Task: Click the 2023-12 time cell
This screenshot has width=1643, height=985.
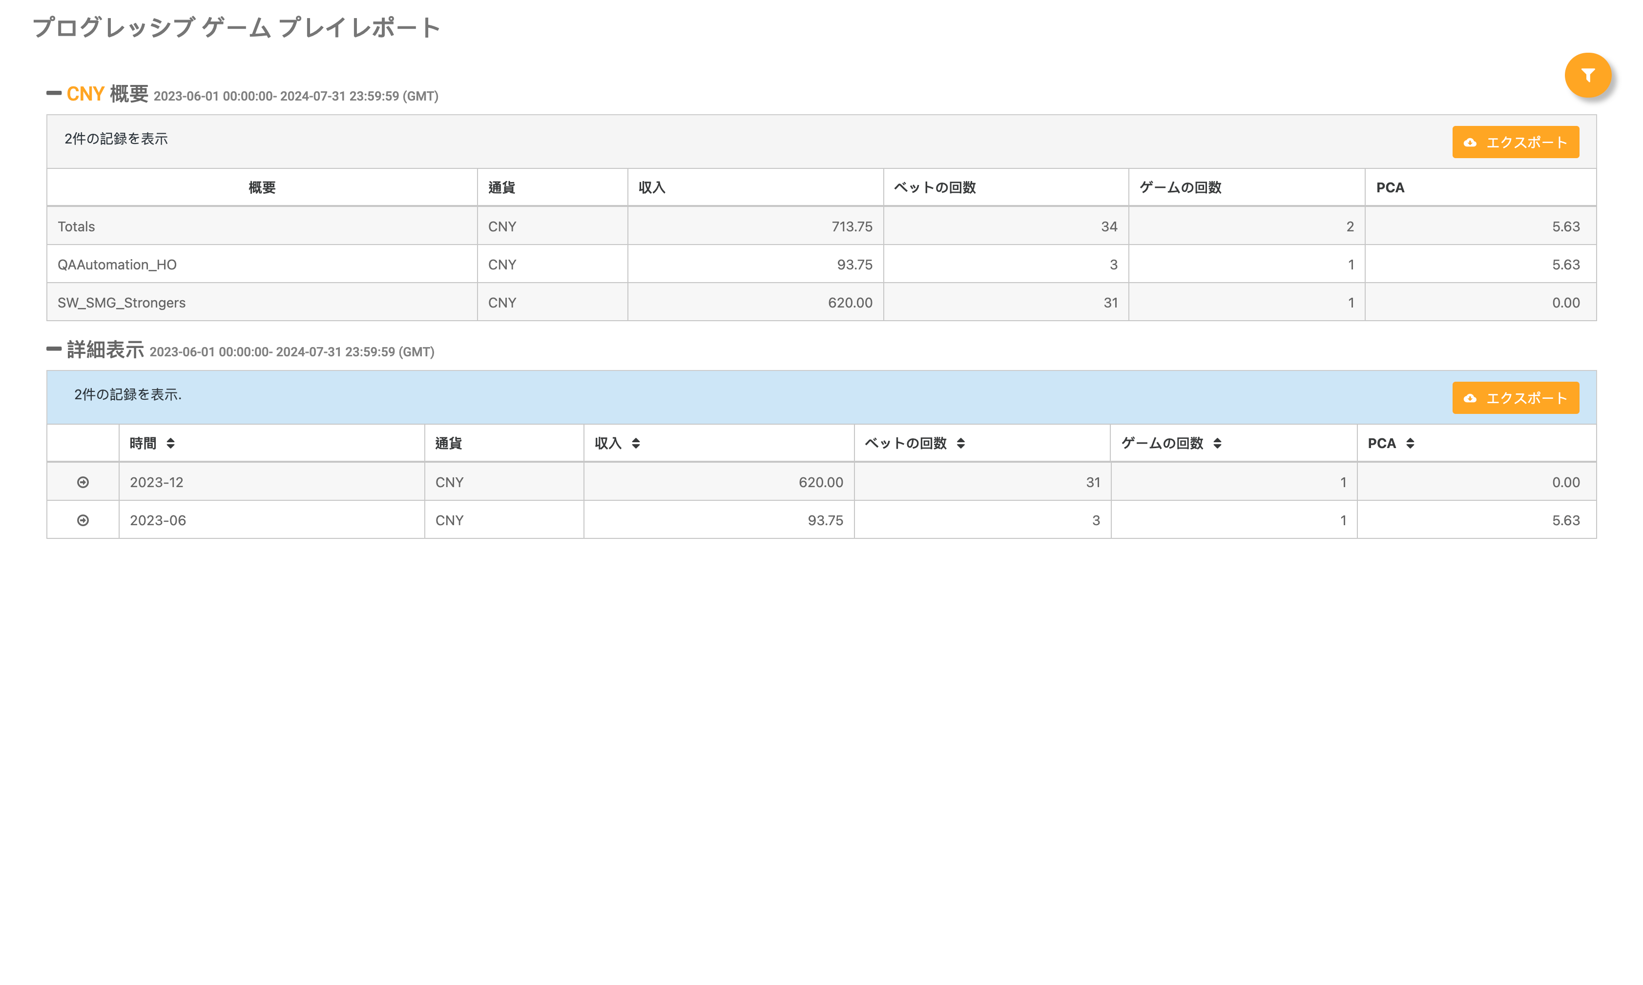Action: click(157, 483)
